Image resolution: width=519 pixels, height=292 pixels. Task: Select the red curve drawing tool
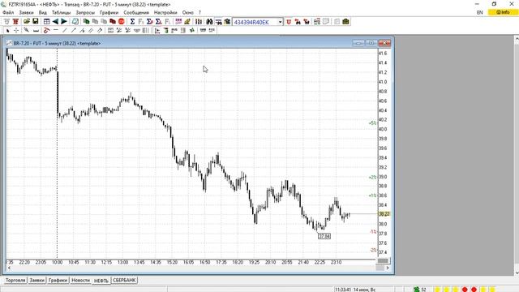click(47, 31)
